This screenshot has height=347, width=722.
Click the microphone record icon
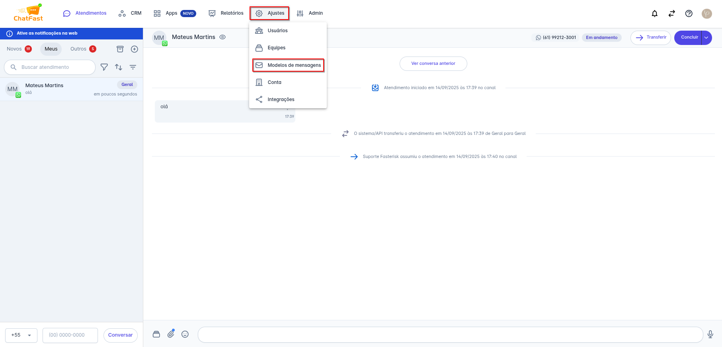click(710, 334)
